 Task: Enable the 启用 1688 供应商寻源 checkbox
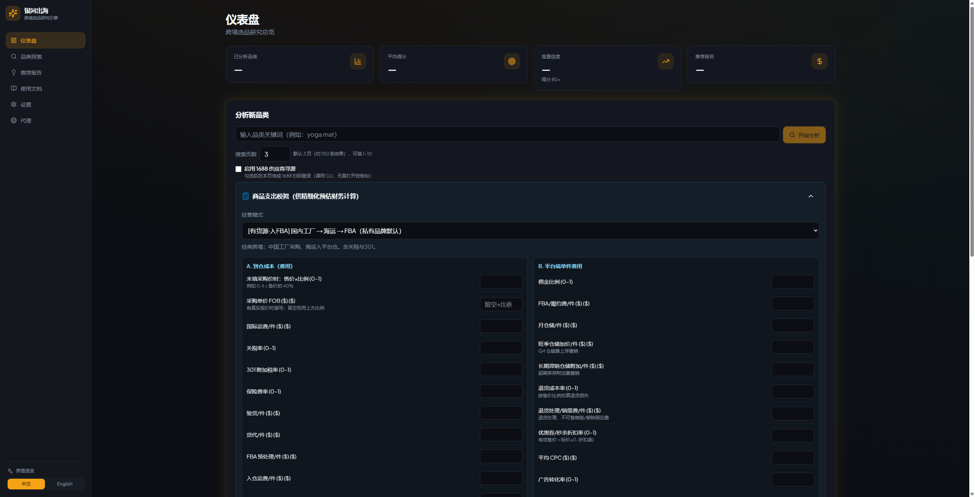click(238, 169)
